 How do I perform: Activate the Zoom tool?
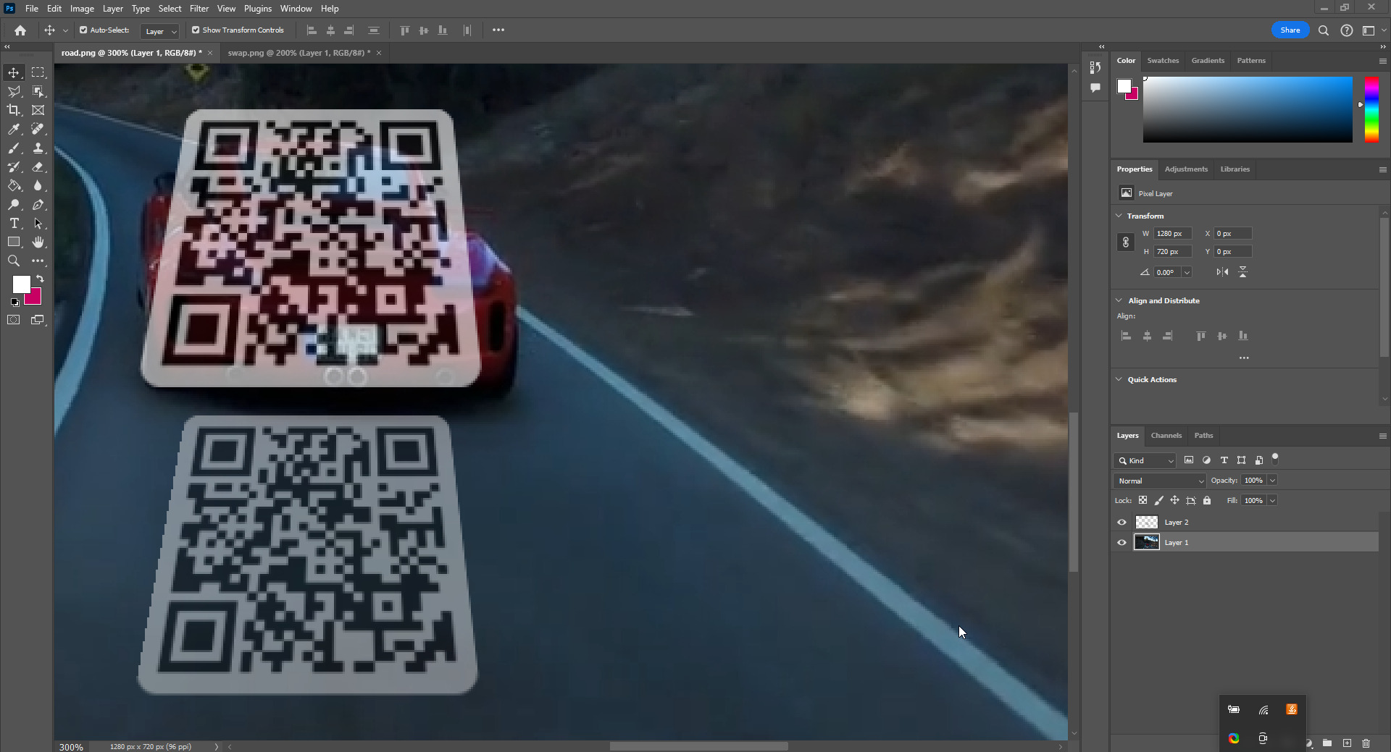[x=14, y=261]
